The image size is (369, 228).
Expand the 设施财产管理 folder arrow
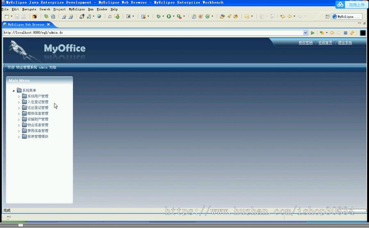pos(19,120)
